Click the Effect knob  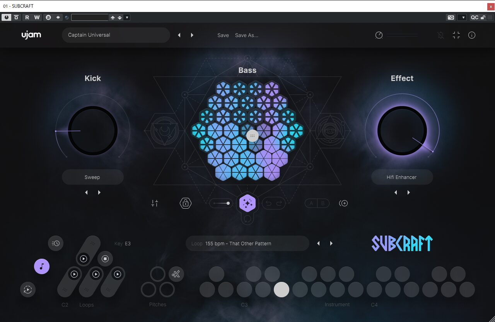click(x=402, y=131)
